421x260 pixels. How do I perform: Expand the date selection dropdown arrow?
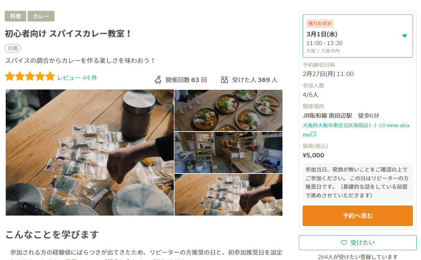tap(405, 36)
